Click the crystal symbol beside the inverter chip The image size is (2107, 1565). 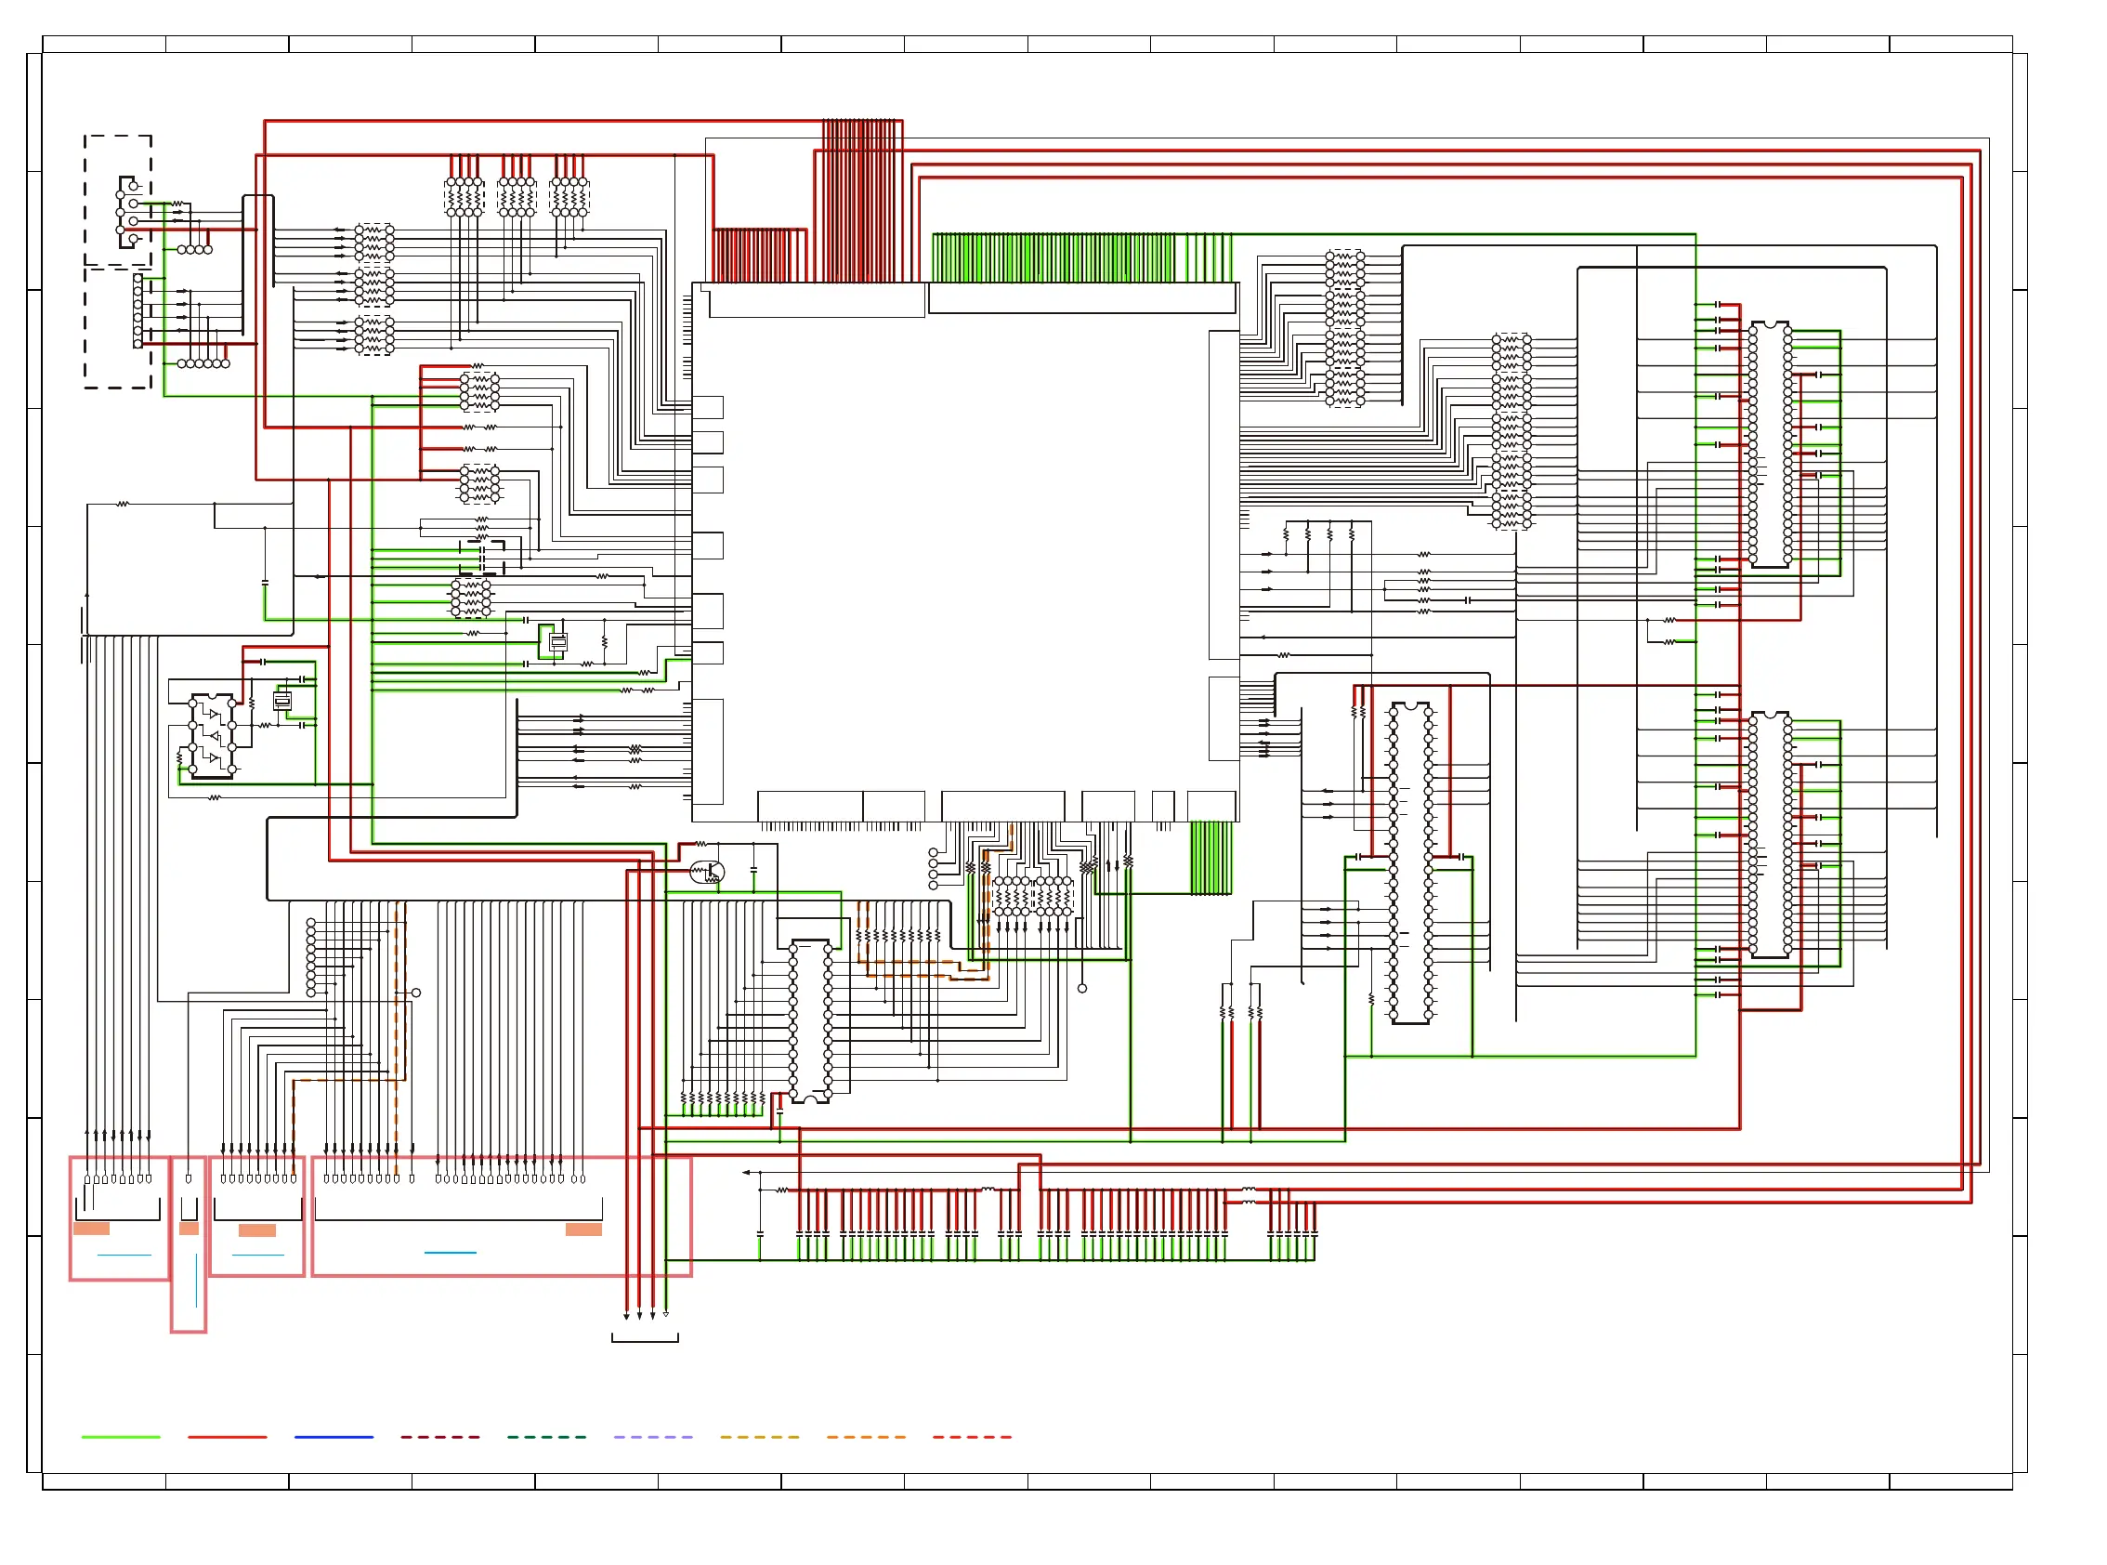pyautogui.click(x=282, y=701)
